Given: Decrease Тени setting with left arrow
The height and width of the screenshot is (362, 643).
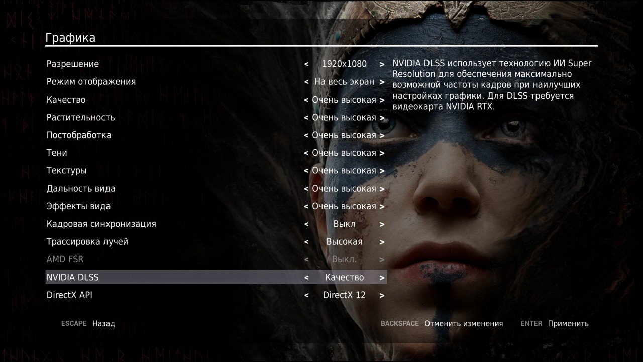Looking at the screenshot, I should pos(306,153).
